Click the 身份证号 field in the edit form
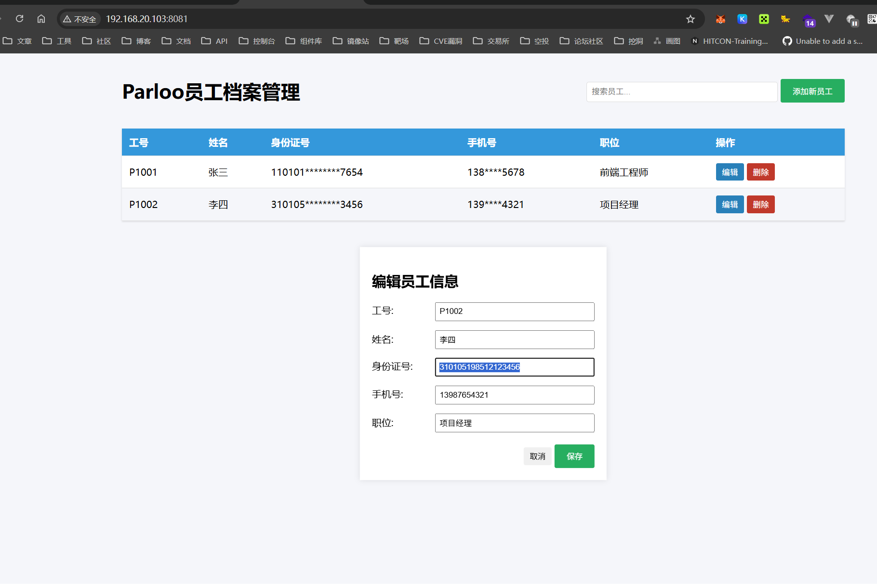The height and width of the screenshot is (584, 877). 515,367
